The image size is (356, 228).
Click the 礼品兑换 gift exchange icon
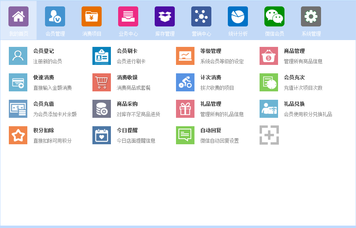[268, 109]
